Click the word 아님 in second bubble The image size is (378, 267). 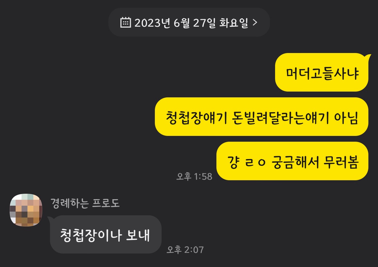pos(346,118)
